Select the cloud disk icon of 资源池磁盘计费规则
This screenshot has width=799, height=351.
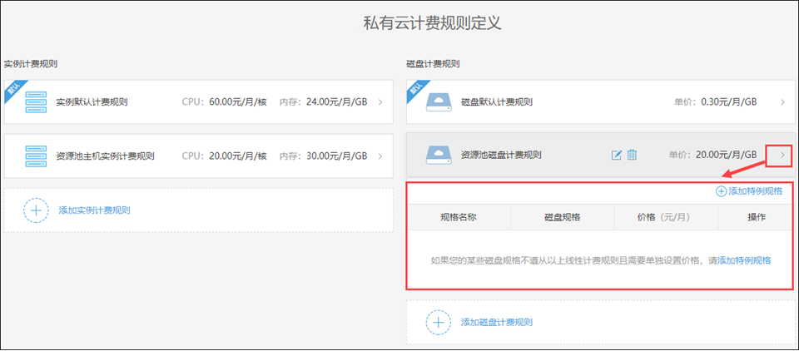click(438, 155)
